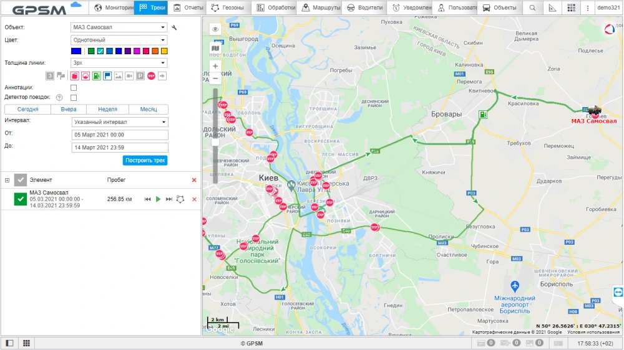Click the map zoom slider handle
The image size is (624, 350).
point(215,142)
